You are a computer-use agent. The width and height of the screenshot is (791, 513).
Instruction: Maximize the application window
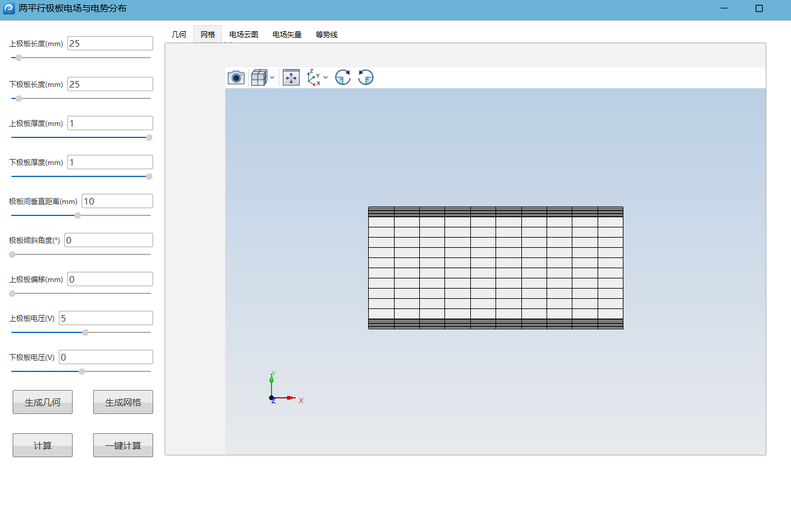759,8
